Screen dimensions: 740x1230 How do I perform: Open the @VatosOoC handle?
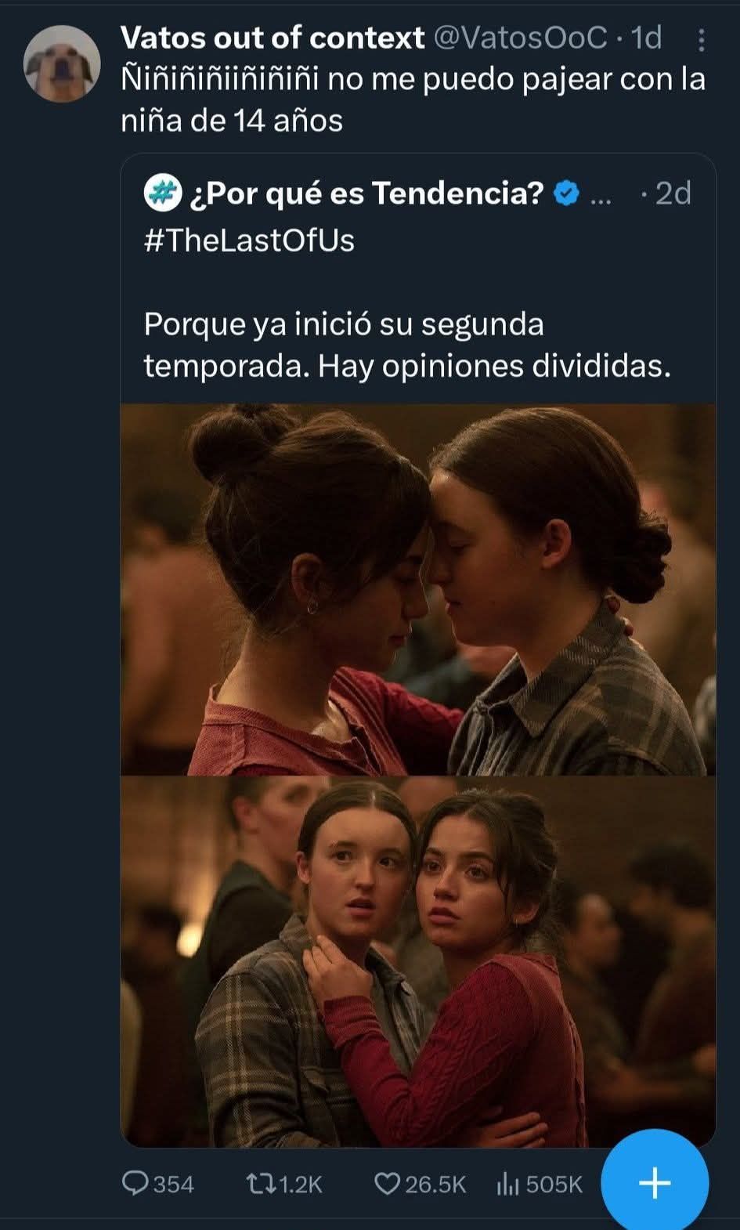coord(520,37)
